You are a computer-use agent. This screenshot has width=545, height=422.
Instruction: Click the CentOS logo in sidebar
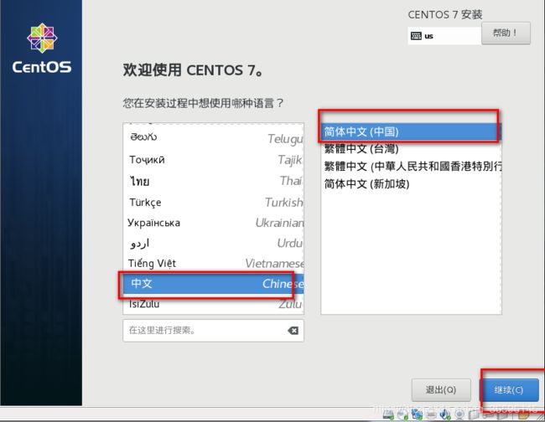[42, 49]
